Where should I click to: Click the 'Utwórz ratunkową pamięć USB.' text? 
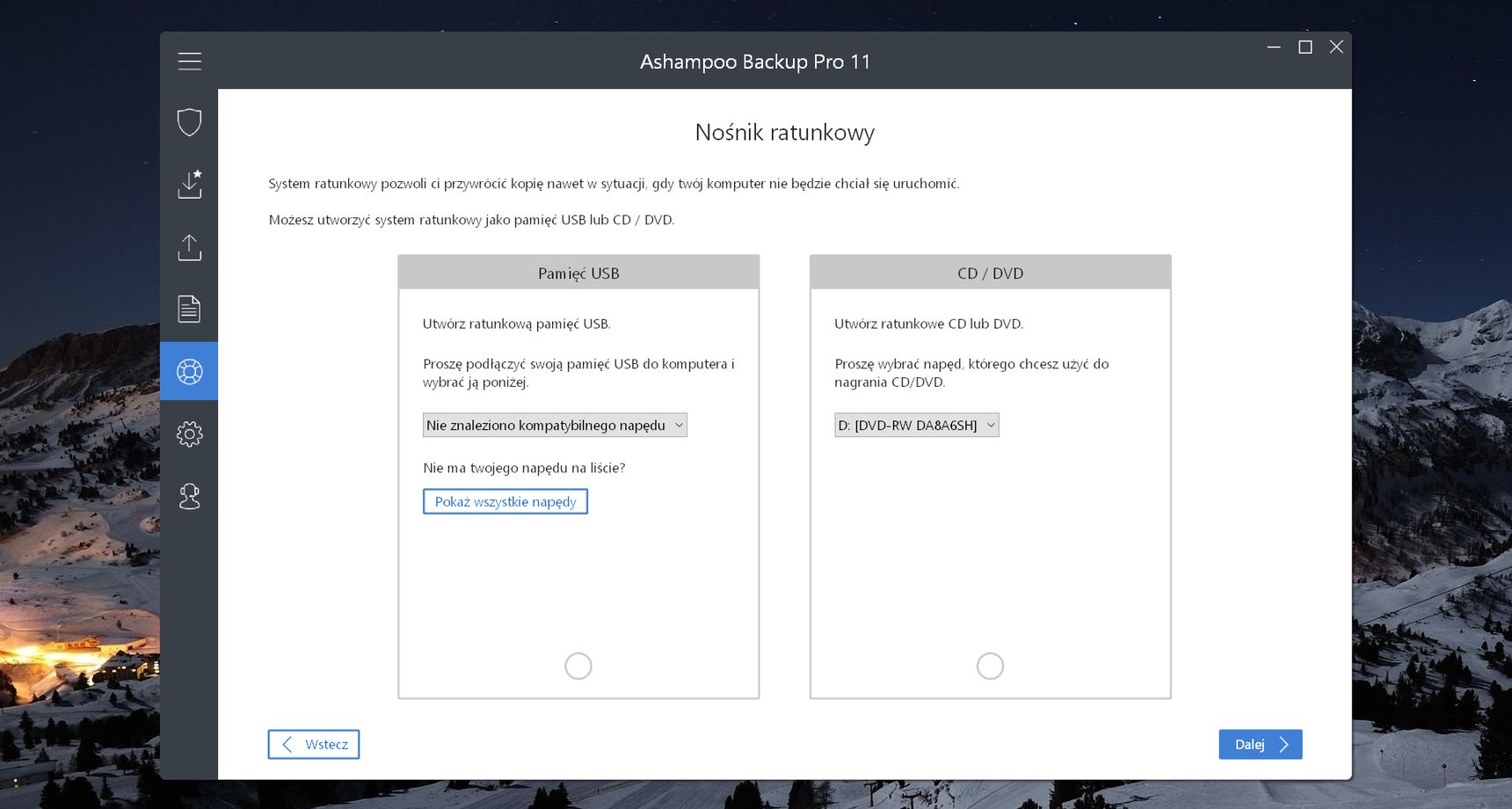coord(517,324)
